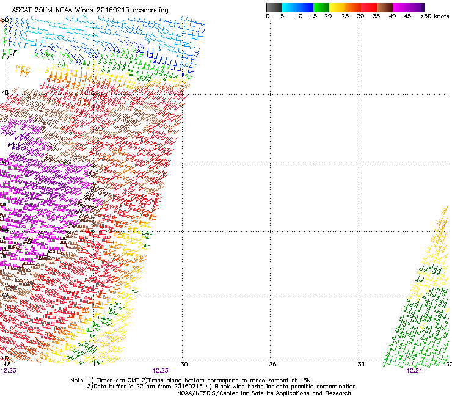Click the red 30–35 knot segment of the color bar
This screenshot has width=452, height=397.
(x=369, y=7)
